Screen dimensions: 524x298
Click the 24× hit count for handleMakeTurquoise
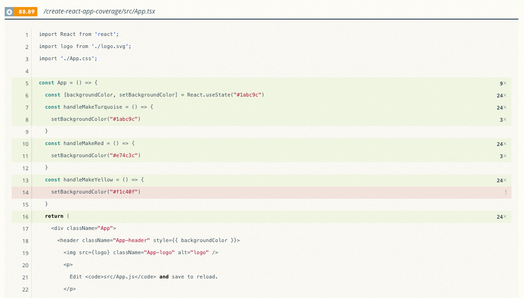click(501, 108)
